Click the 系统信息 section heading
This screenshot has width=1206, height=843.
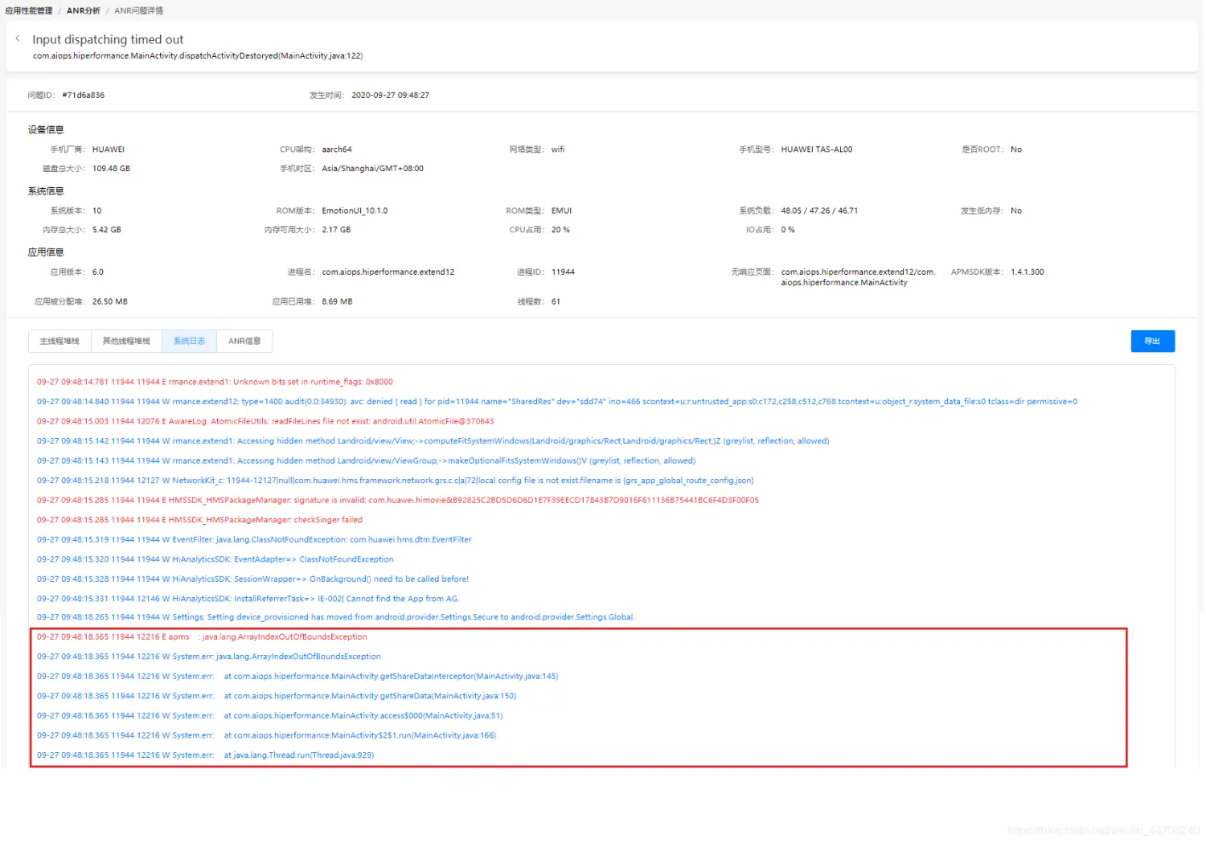46,191
